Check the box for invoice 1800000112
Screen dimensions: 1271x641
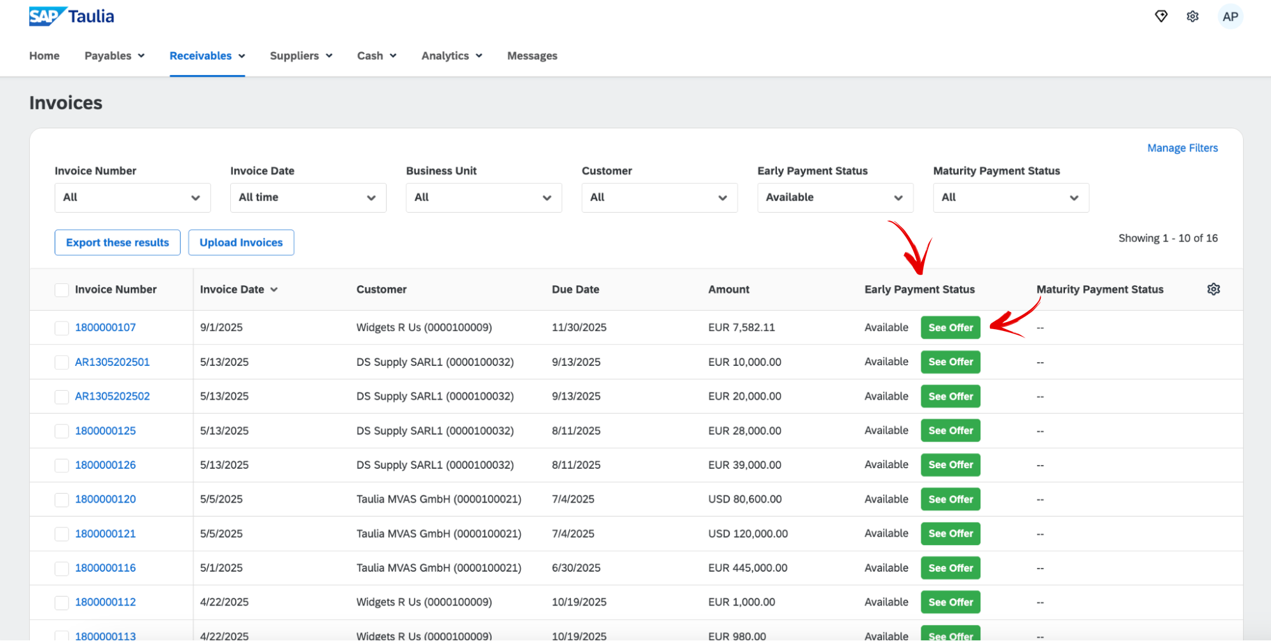coord(62,602)
